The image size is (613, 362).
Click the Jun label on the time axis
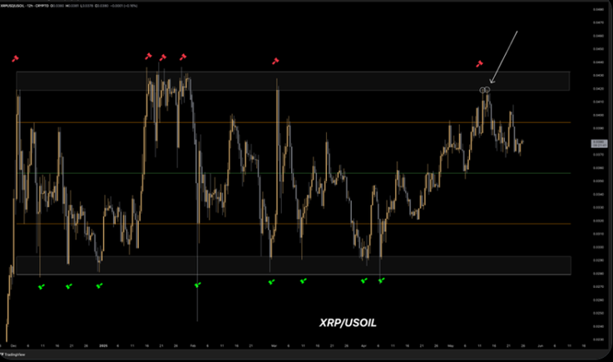540,344
